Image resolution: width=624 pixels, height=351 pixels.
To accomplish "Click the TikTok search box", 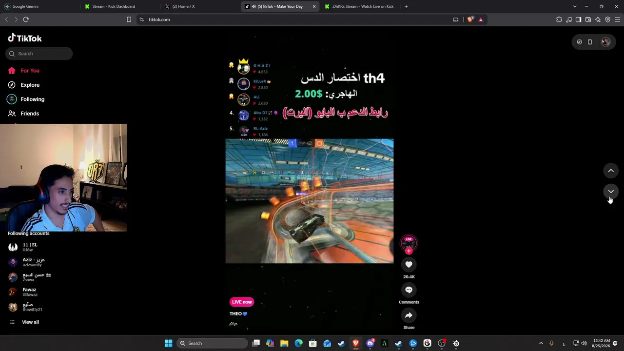I will [39, 54].
